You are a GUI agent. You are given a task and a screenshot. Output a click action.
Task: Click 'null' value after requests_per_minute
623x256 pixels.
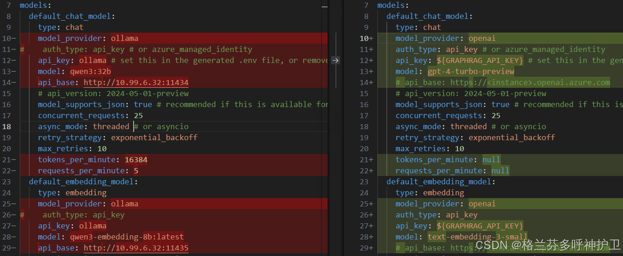pos(500,171)
